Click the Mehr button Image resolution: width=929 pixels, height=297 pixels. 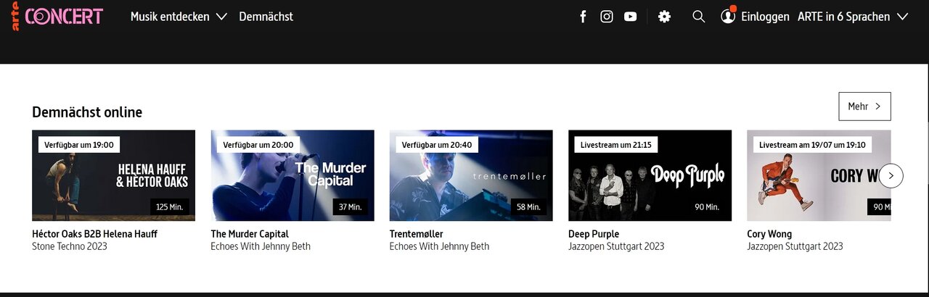[x=864, y=106]
